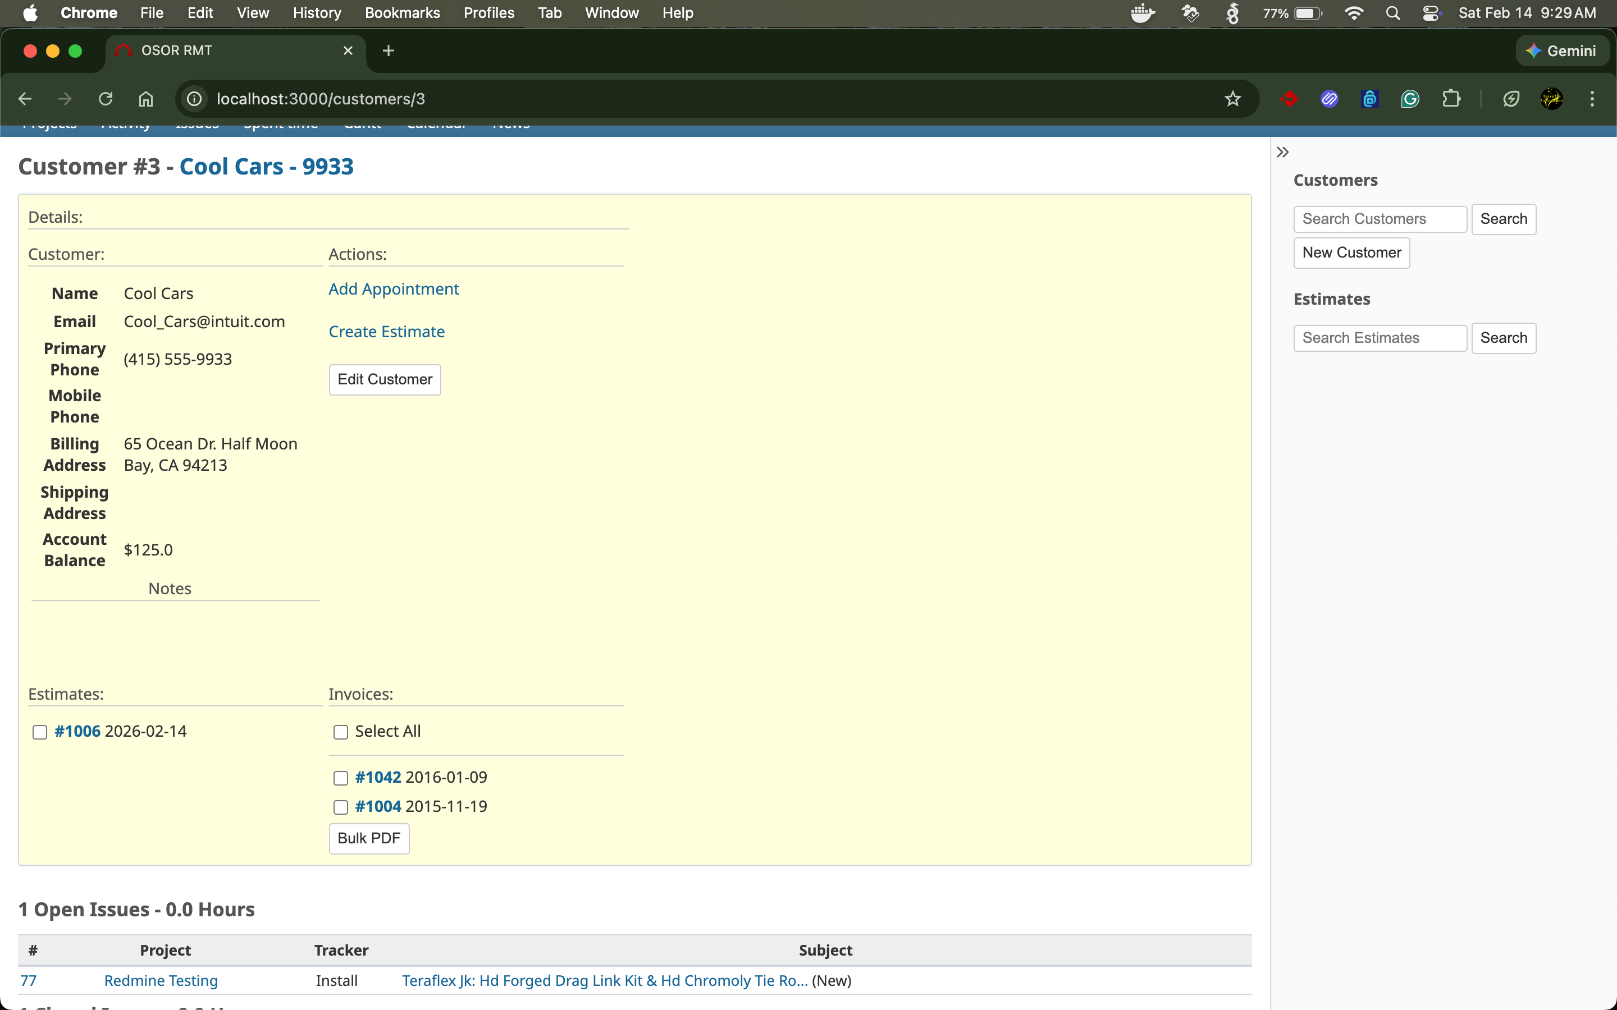The width and height of the screenshot is (1617, 1010).
Task: Collapse the sidebar with double-chevron icon
Action: pos(1282,152)
